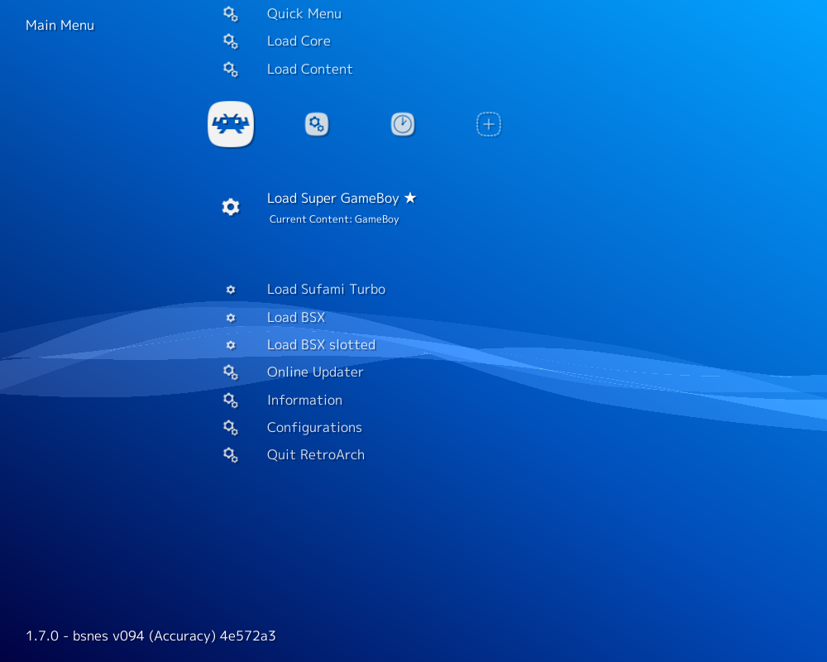
Task: Click the cog icon beside Load BSX slotted
Action: [231, 345]
